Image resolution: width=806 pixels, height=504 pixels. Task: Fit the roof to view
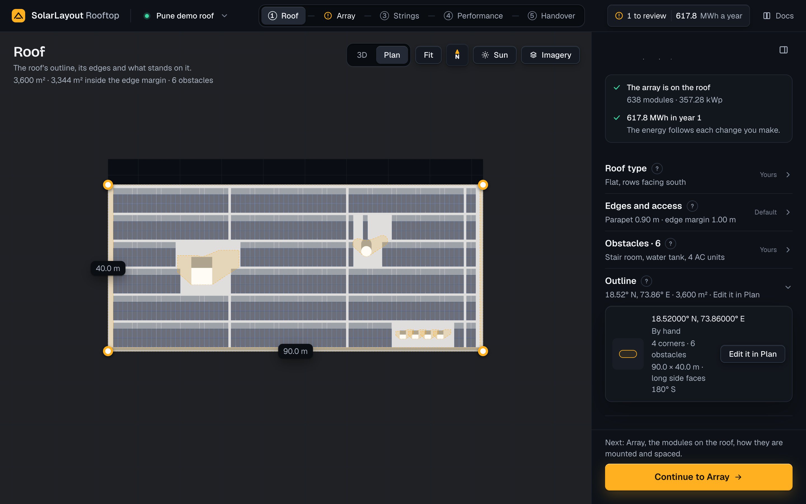pyautogui.click(x=428, y=55)
